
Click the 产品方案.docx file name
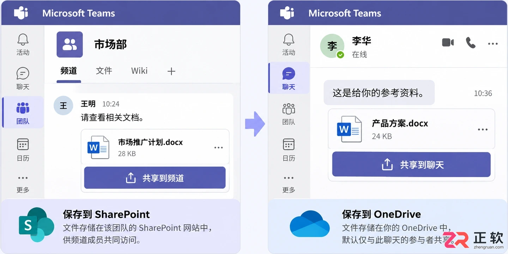(400, 123)
